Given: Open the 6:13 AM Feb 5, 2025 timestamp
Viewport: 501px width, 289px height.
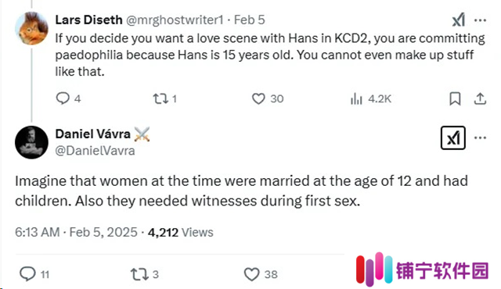Looking at the screenshot, I should 76,232.
